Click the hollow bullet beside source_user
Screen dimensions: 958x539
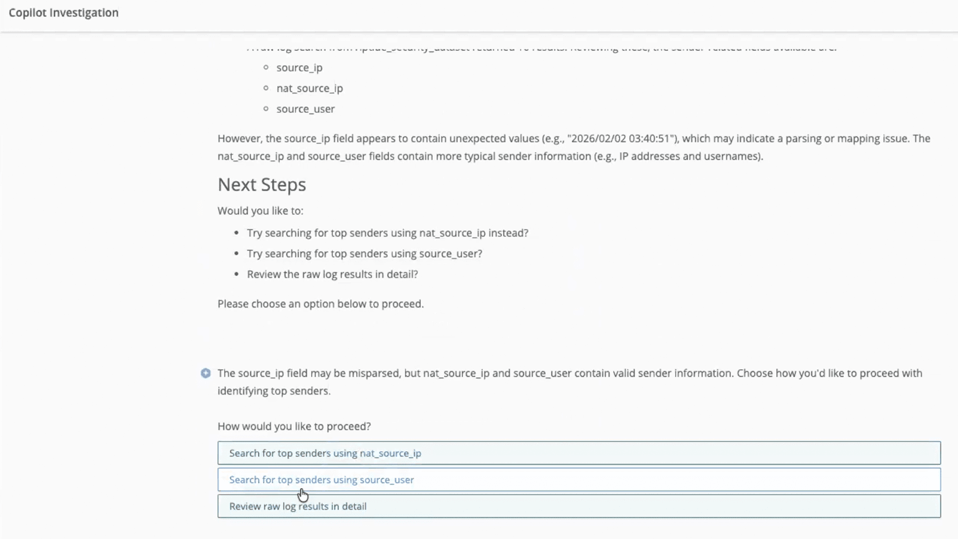pyautogui.click(x=266, y=109)
